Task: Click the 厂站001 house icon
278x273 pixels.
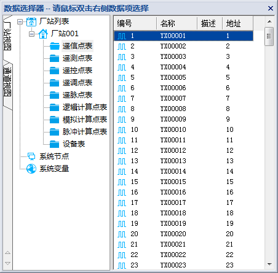Action: 43,34
